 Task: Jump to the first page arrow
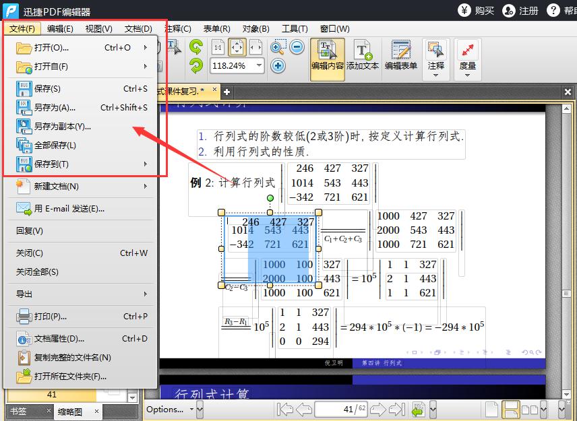click(285, 409)
